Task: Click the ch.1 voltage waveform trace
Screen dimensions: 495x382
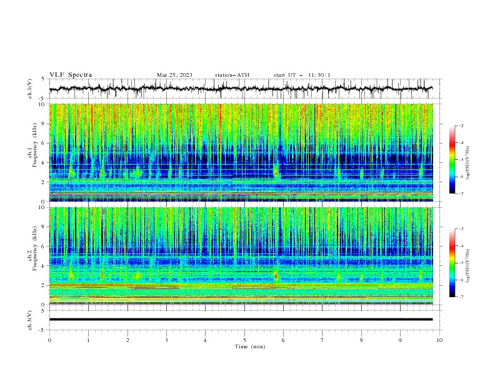Action: [241, 89]
